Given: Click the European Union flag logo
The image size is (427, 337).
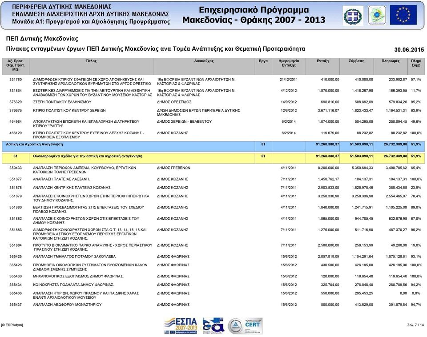Looking at the screenshot, I should click(x=403, y=15).
